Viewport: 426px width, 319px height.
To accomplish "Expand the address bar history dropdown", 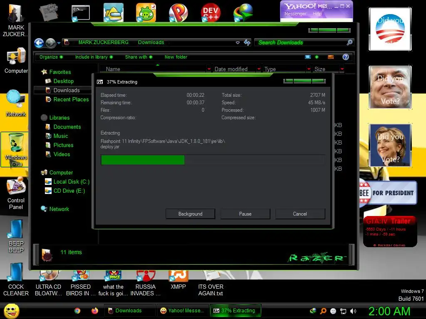I will tap(238, 43).
